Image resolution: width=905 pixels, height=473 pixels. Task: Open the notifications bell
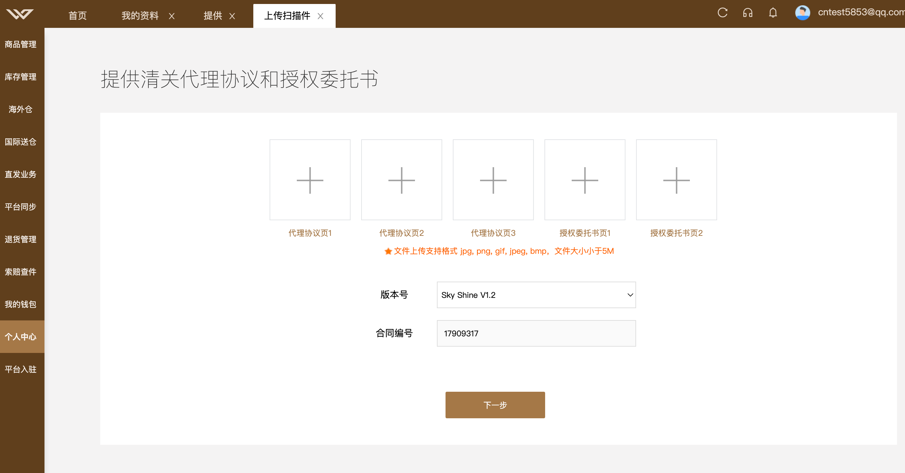[x=773, y=13]
